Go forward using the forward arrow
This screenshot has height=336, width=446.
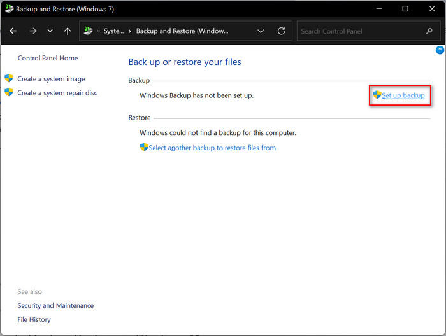(33, 31)
